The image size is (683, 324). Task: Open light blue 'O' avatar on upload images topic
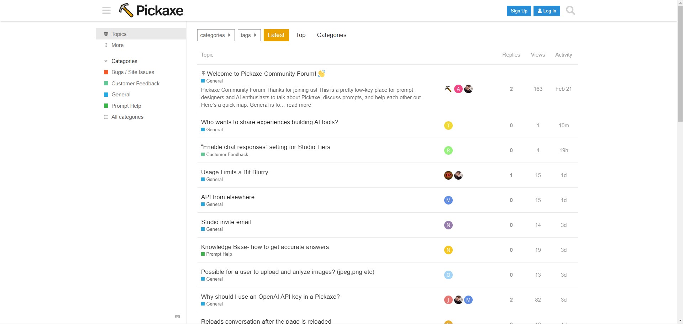pos(448,275)
